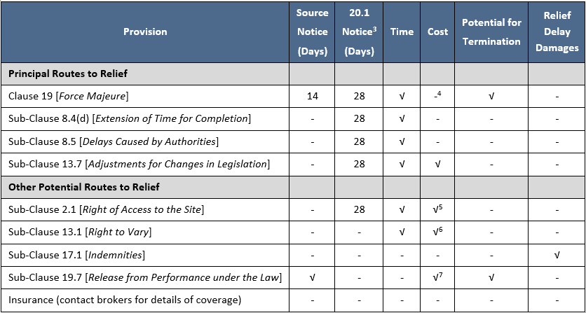586x313 pixels.
Task: Select the Clause 19 Force Majeure label
Action: 68,96
